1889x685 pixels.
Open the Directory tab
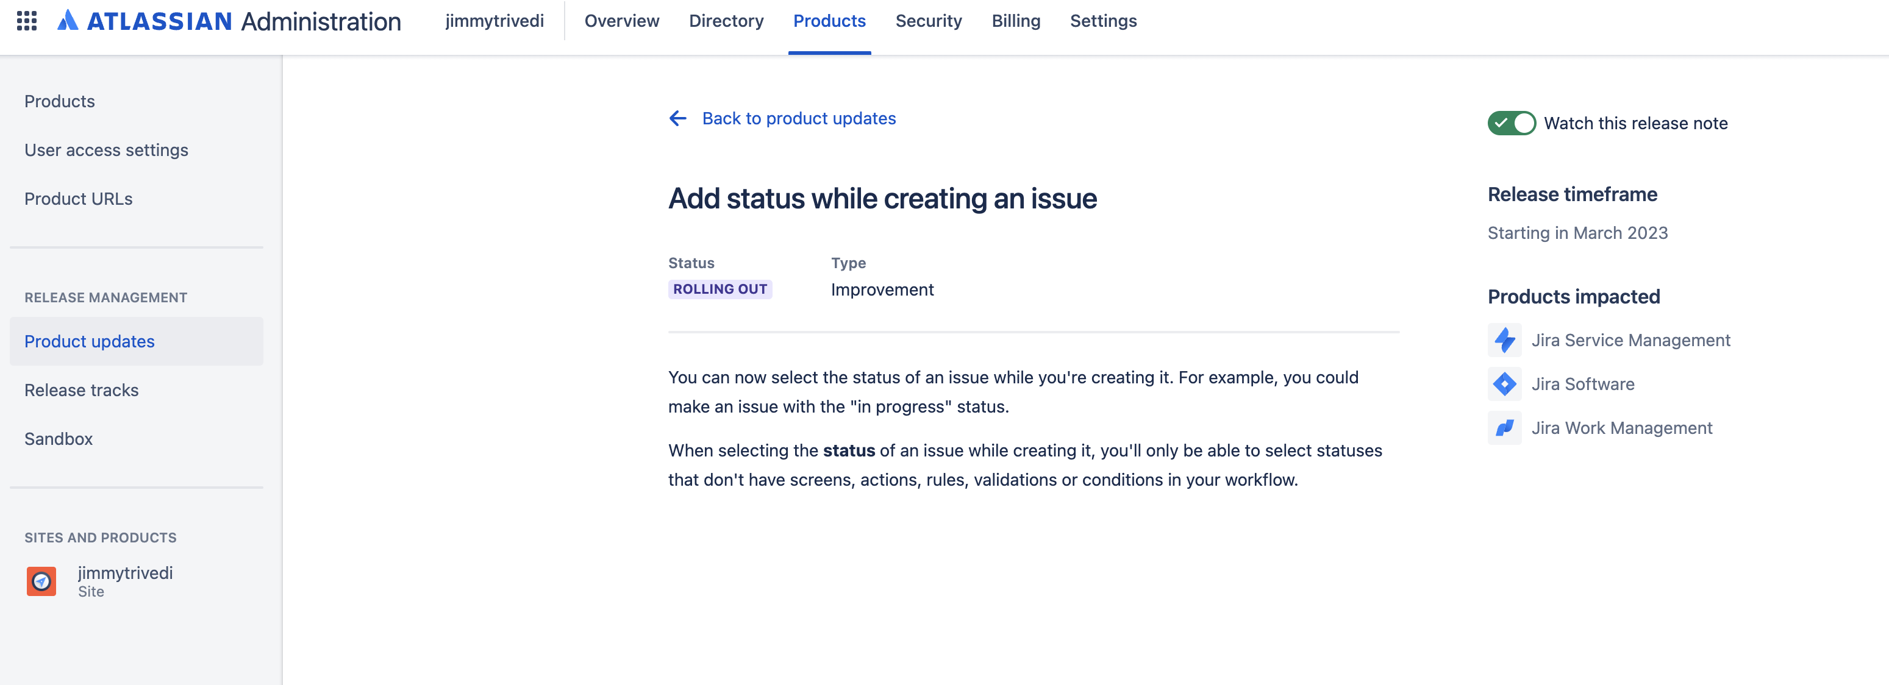coord(726,21)
